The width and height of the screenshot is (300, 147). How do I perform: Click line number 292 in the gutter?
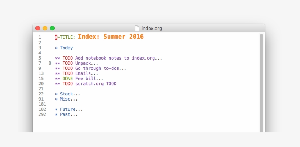pos(42,114)
